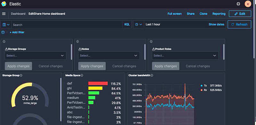Click warning triangle next to Product Roles
256x125 pixels.
click(154, 49)
